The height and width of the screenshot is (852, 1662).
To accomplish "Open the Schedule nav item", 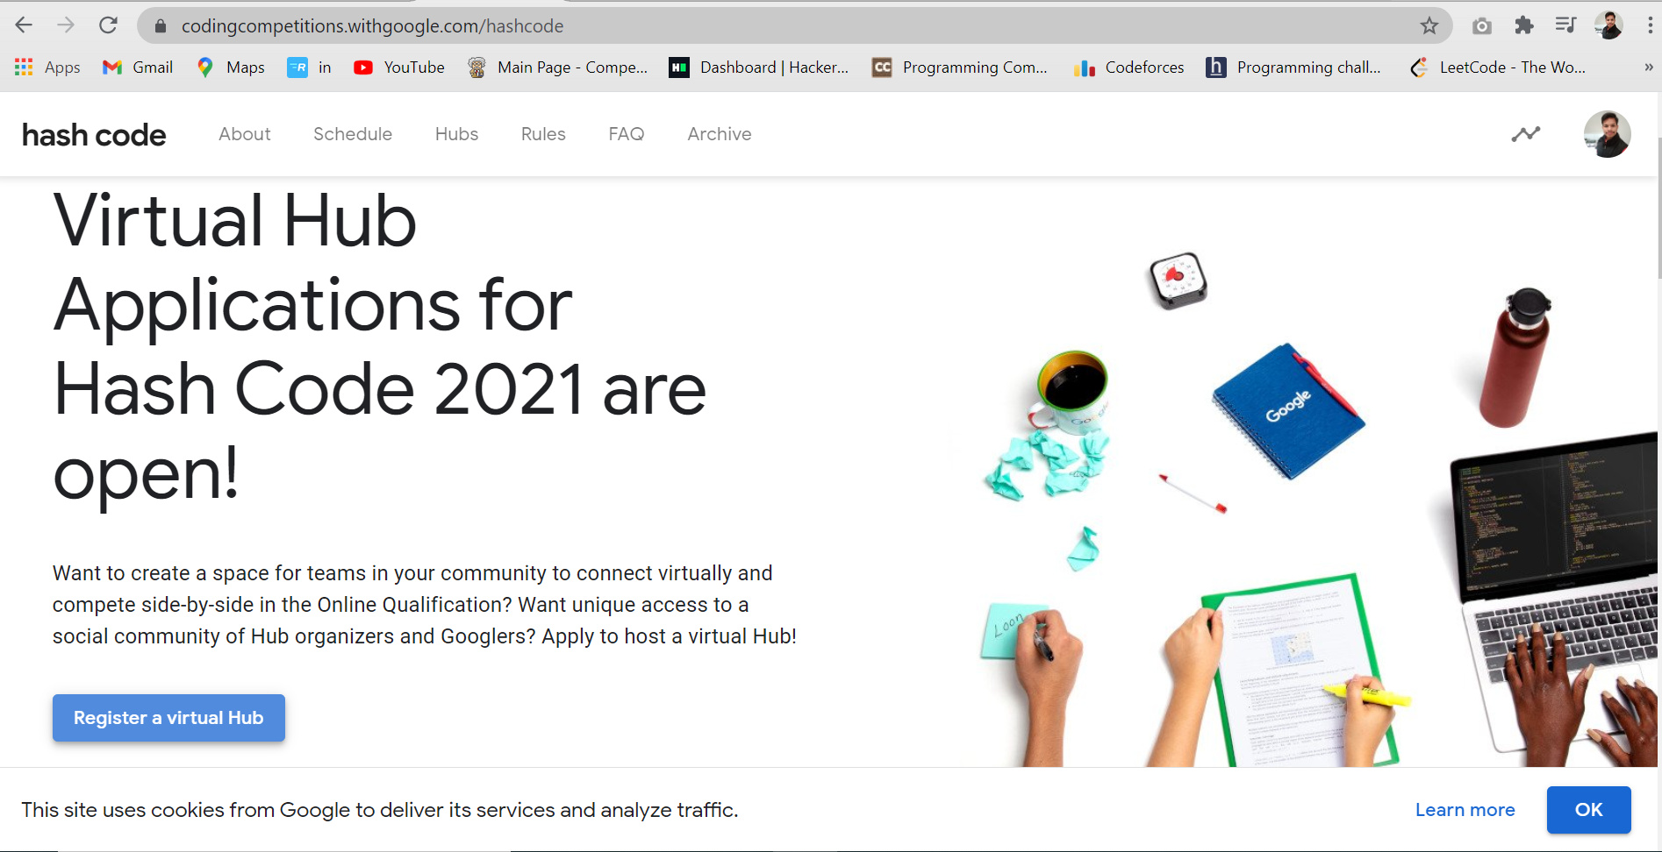I will pyautogui.click(x=353, y=134).
